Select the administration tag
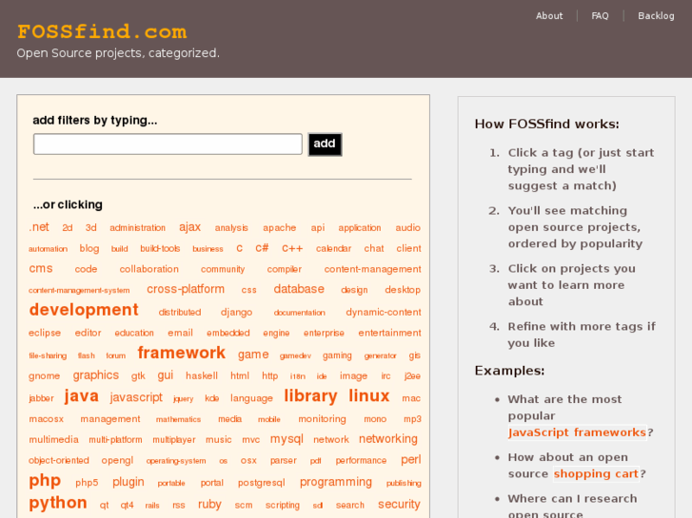Image resolution: width=692 pixels, height=518 pixels. [x=137, y=228]
